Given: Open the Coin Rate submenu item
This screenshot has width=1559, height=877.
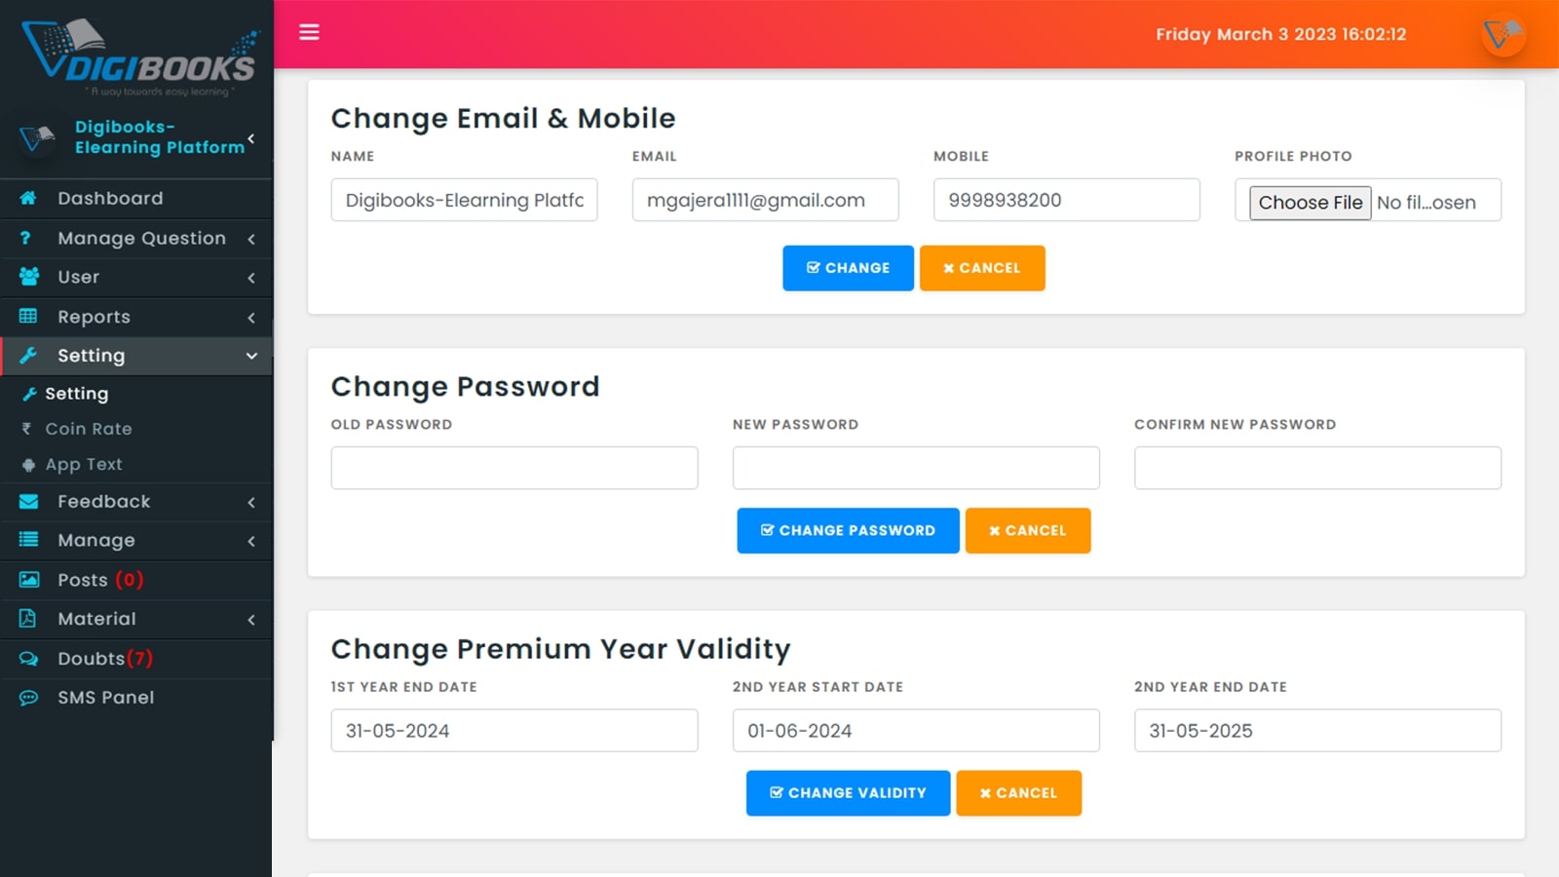Looking at the screenshot, I should pyautogui.click(x=89, y=429).
